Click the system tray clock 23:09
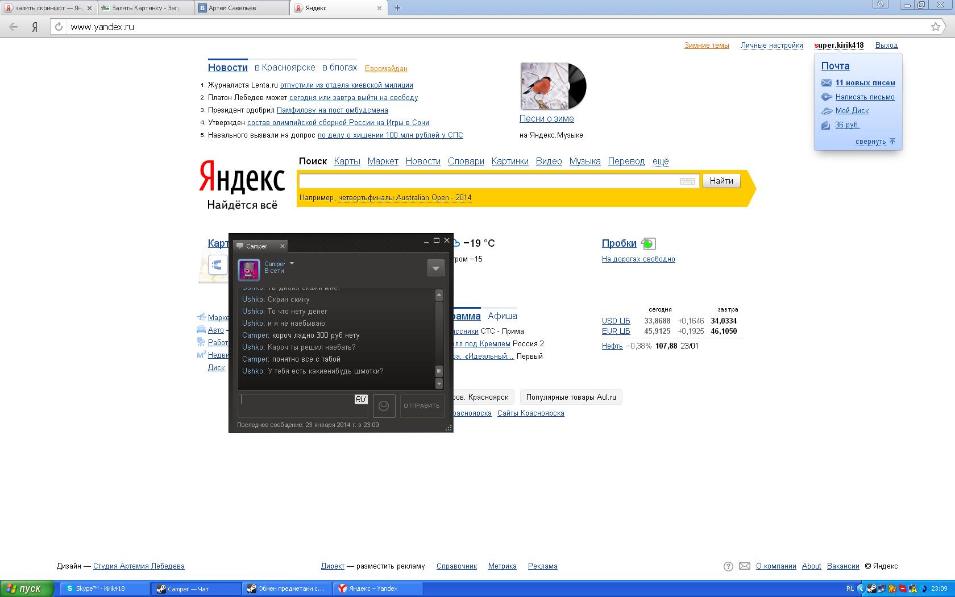Screen dimensions: 955x597 (939, 588)
